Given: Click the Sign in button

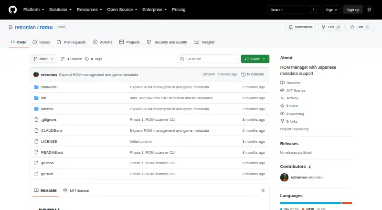Looking at the screenshot, I should pyautogui.click(x=331, y=10).
